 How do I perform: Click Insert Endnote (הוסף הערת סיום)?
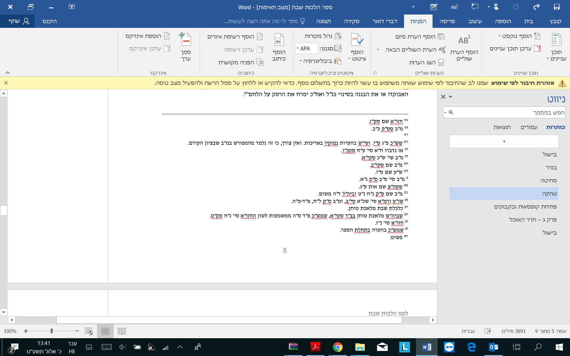419,36
